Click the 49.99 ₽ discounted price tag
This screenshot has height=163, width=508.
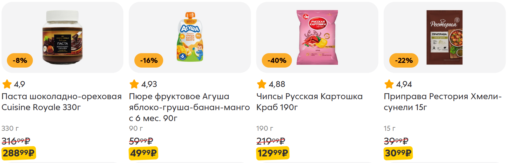point(143,153)
